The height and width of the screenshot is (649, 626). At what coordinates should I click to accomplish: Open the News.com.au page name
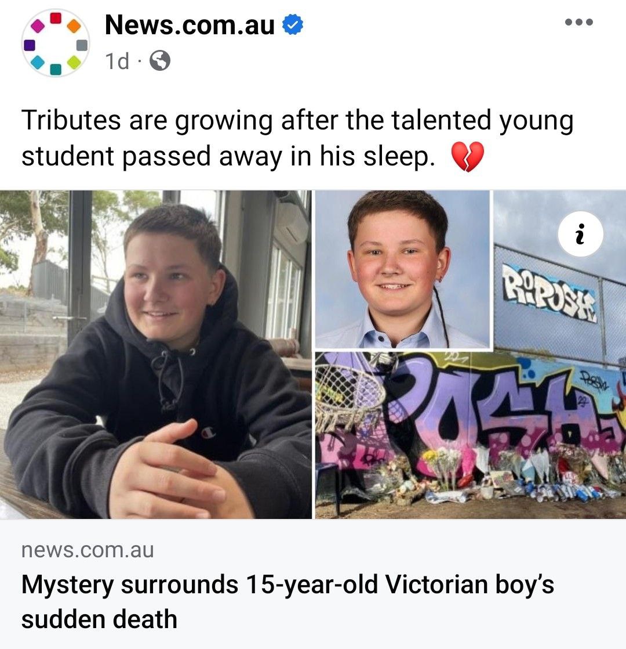190,25
